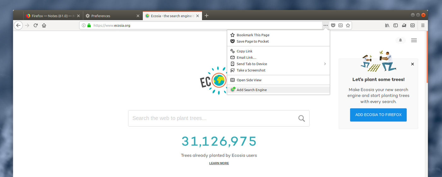Image resolution: width=442 pixels, height=177 pixels.
Task: Focus the Search the web to plant trees field
Action: click(219, 118)
